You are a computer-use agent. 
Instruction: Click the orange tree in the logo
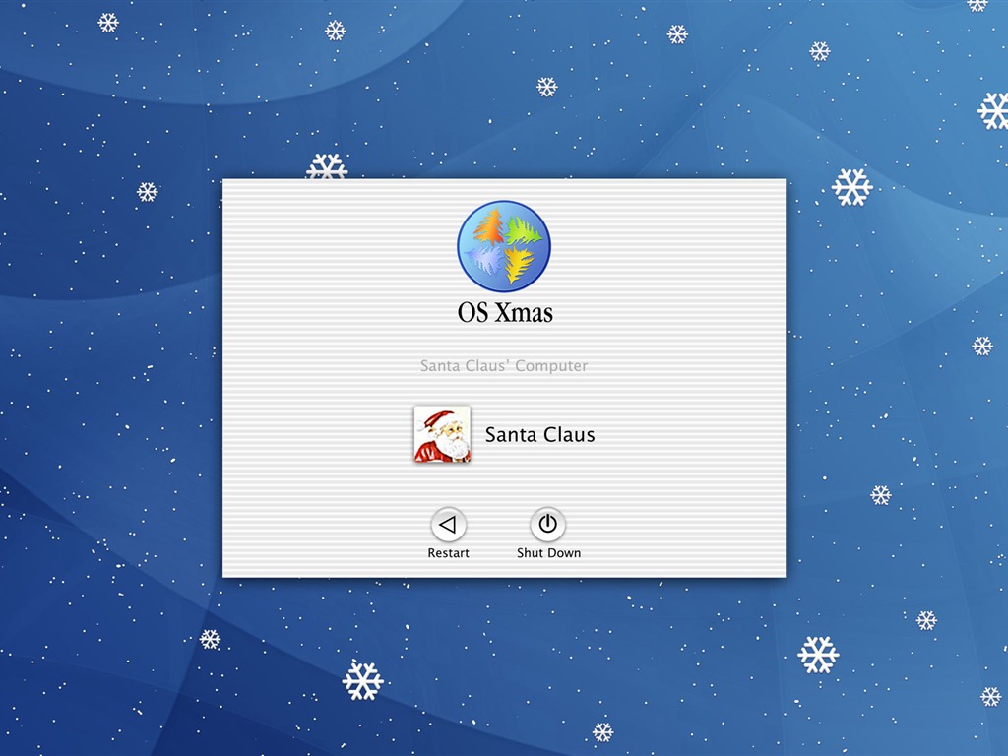pos(488,227)
